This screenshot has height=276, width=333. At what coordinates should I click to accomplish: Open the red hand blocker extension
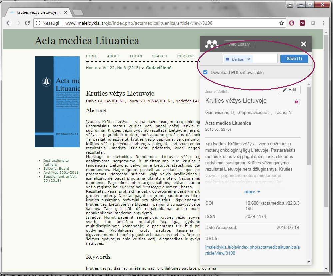[x=292, y=23]
